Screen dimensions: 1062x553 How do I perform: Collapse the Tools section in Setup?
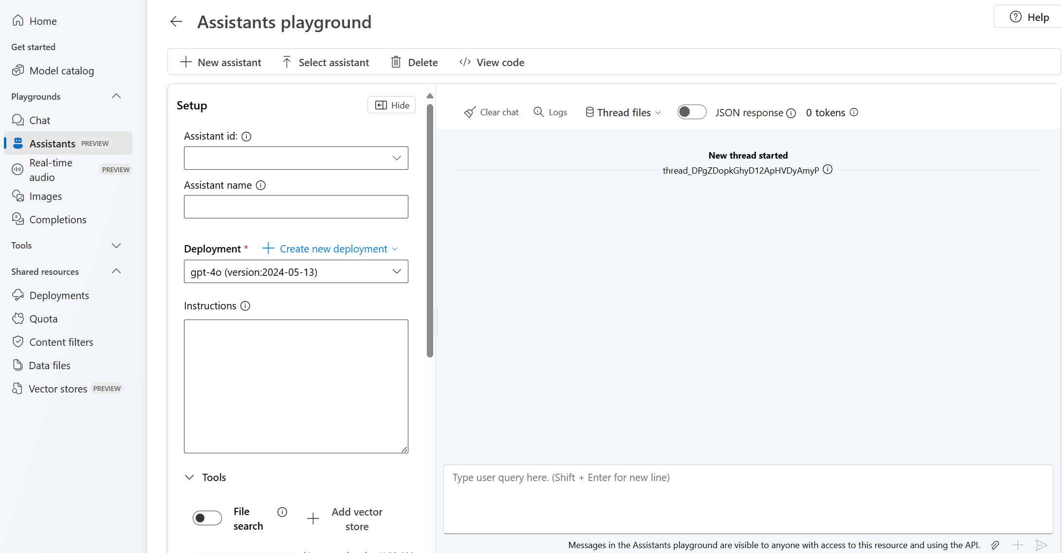(x=189, y=477)
